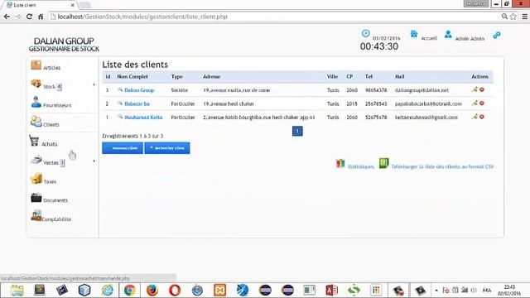The height and width of the screenshot is (298, 530).
Task: Open the Ventes cash register icon
Action: coord(36,159)
